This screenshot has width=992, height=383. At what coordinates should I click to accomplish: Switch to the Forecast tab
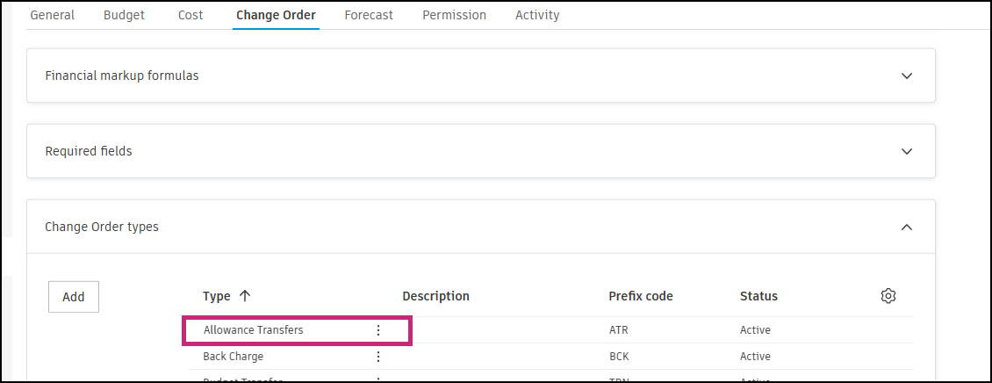click(369, 15)
